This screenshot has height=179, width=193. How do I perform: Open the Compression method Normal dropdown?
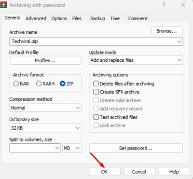[45, 108]
